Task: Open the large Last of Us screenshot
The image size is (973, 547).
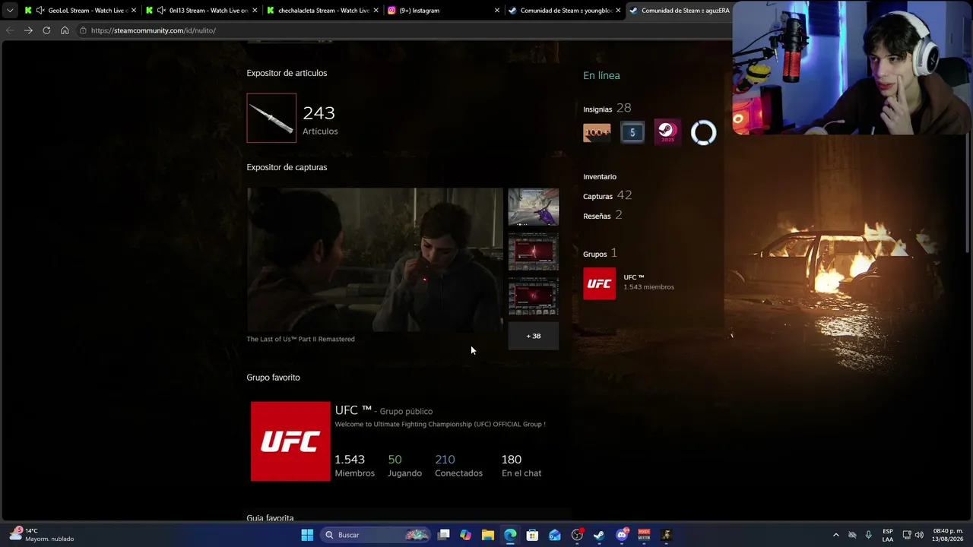Action: (375, 260)
